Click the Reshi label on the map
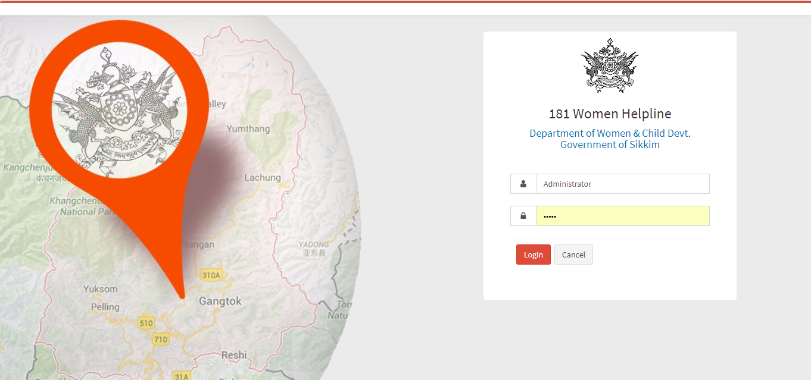 (x=234, y=355)
